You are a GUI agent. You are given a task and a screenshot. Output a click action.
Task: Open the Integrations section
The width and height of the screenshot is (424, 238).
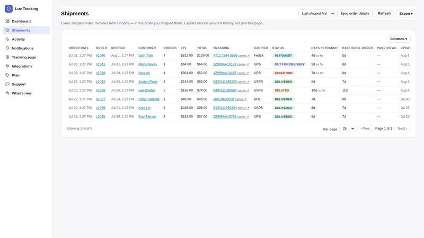pos(26,66)
